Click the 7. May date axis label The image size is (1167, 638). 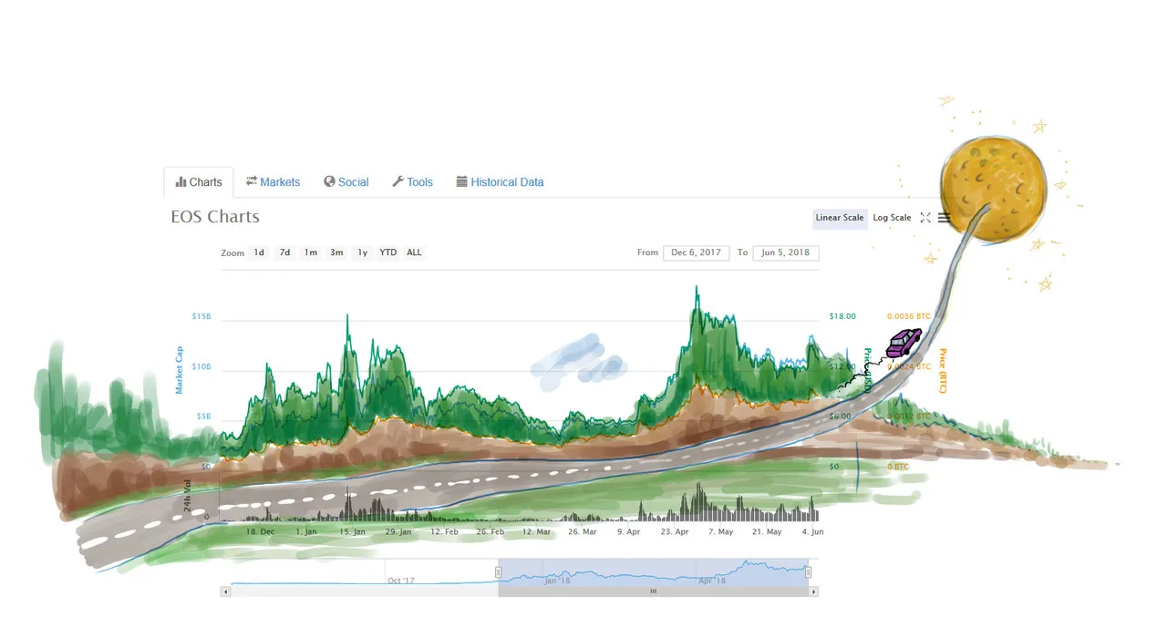coord(720,531)
